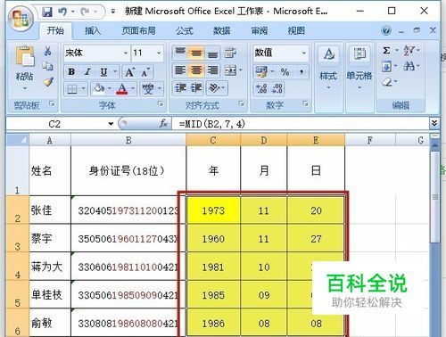Activate the Format Painter brush
This screenshot has width=446, height=337.
48,81
